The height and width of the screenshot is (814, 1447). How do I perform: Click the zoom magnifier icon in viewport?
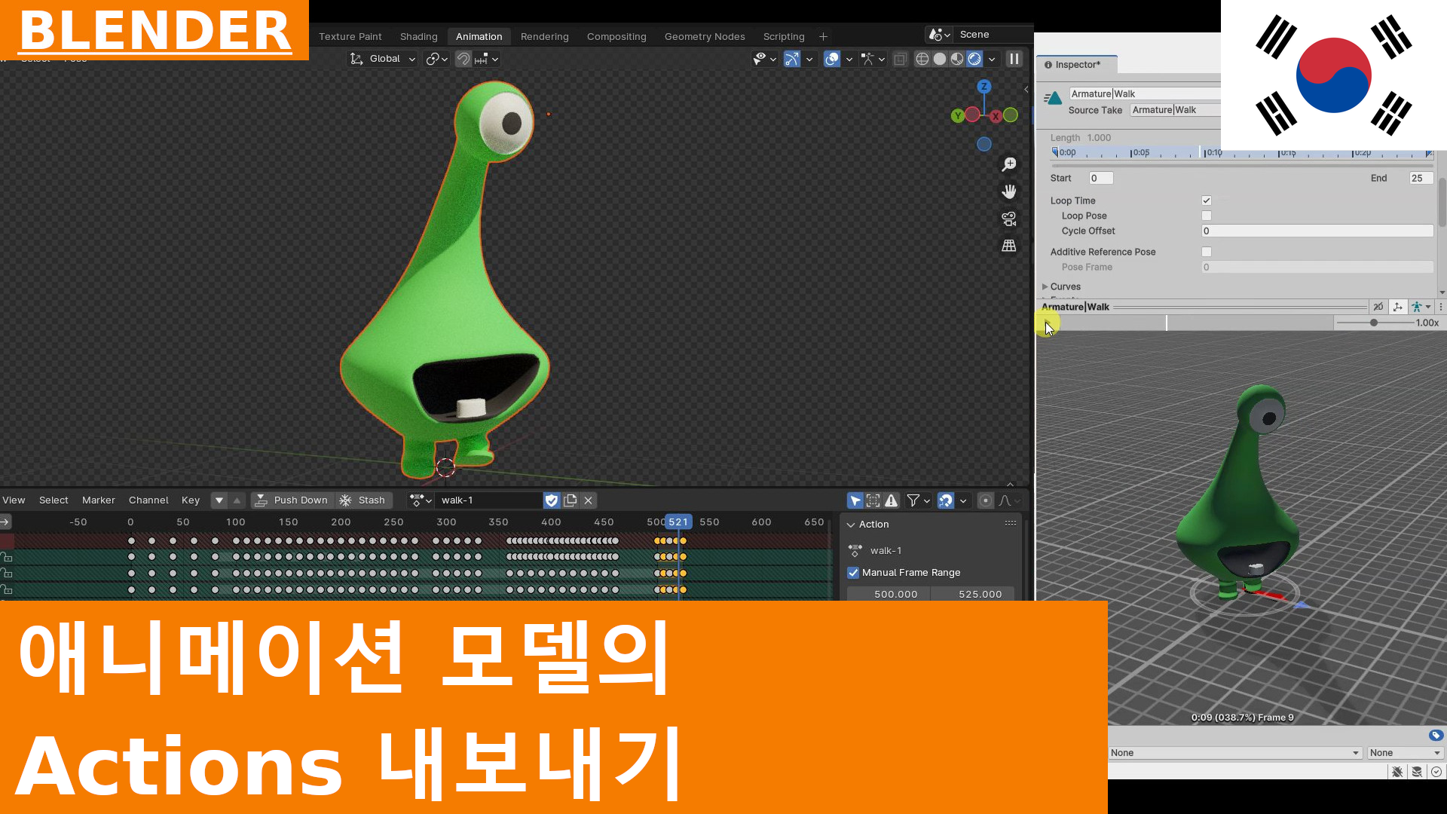tap(1009, 164)
